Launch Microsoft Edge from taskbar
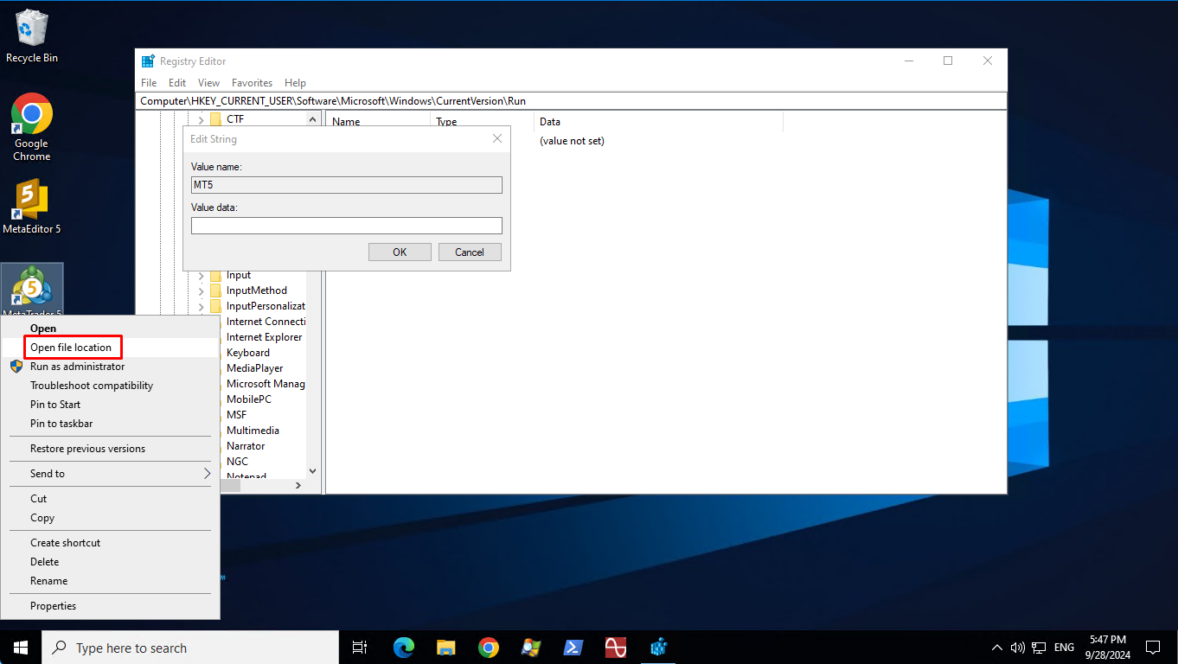Image resolution: width=1178 pixels, height=664 pixels. coord(404,648)
